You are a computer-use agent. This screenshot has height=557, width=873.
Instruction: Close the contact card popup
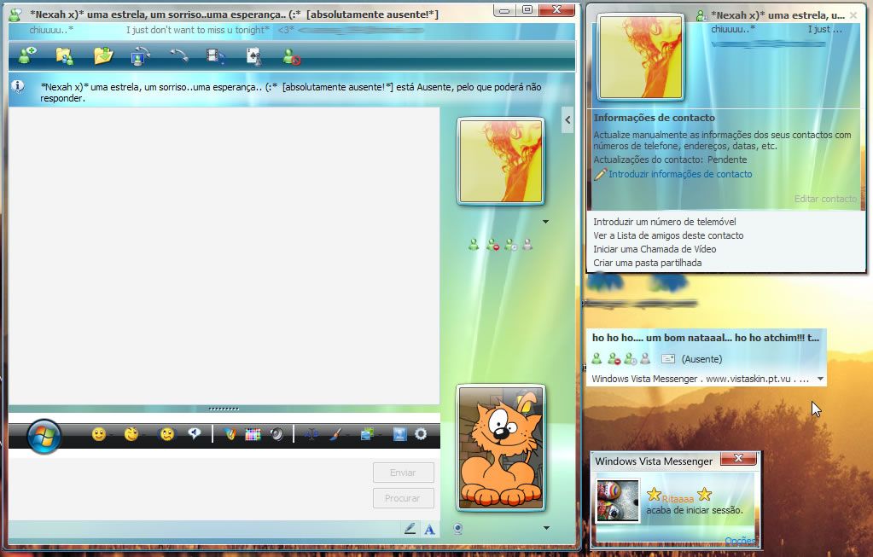(853, 15)
